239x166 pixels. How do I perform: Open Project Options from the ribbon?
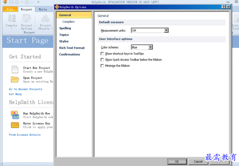(x=26, y=22)
